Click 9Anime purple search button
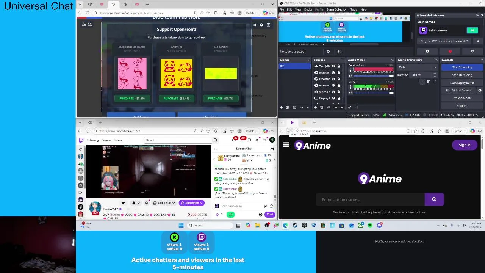Viewport: 485px width, 273px height. [434, 199]
